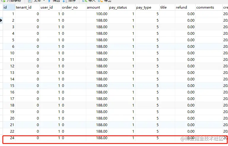
Task: Click the id cell showing 6
Action: [x=9, y=47]
